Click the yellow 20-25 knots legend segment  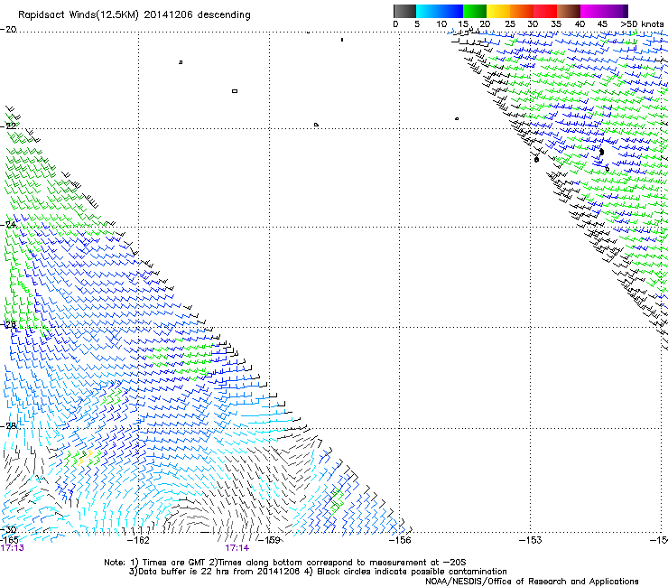498,11
